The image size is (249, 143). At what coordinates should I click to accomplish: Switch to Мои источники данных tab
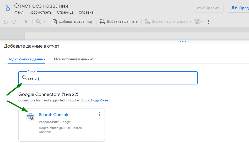74,59
